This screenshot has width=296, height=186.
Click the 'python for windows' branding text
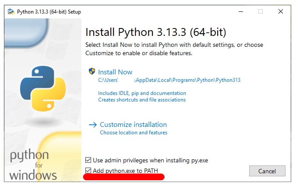click(x=33, y=165)
